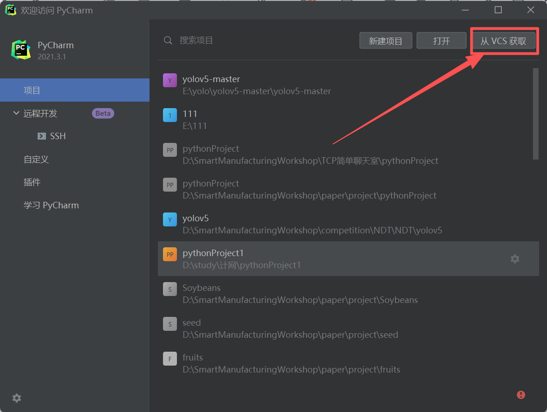Open the Soybeans project name

click(201, 288)
